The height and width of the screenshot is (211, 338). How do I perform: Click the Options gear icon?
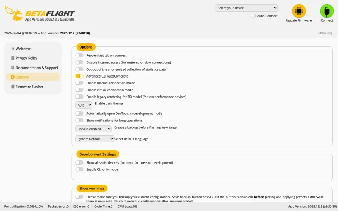tap(13, 77)
